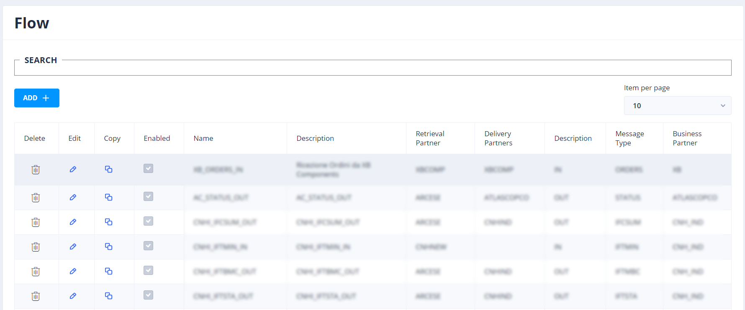Click the pencil edit icon in the first row

click(x=73, y=169)
